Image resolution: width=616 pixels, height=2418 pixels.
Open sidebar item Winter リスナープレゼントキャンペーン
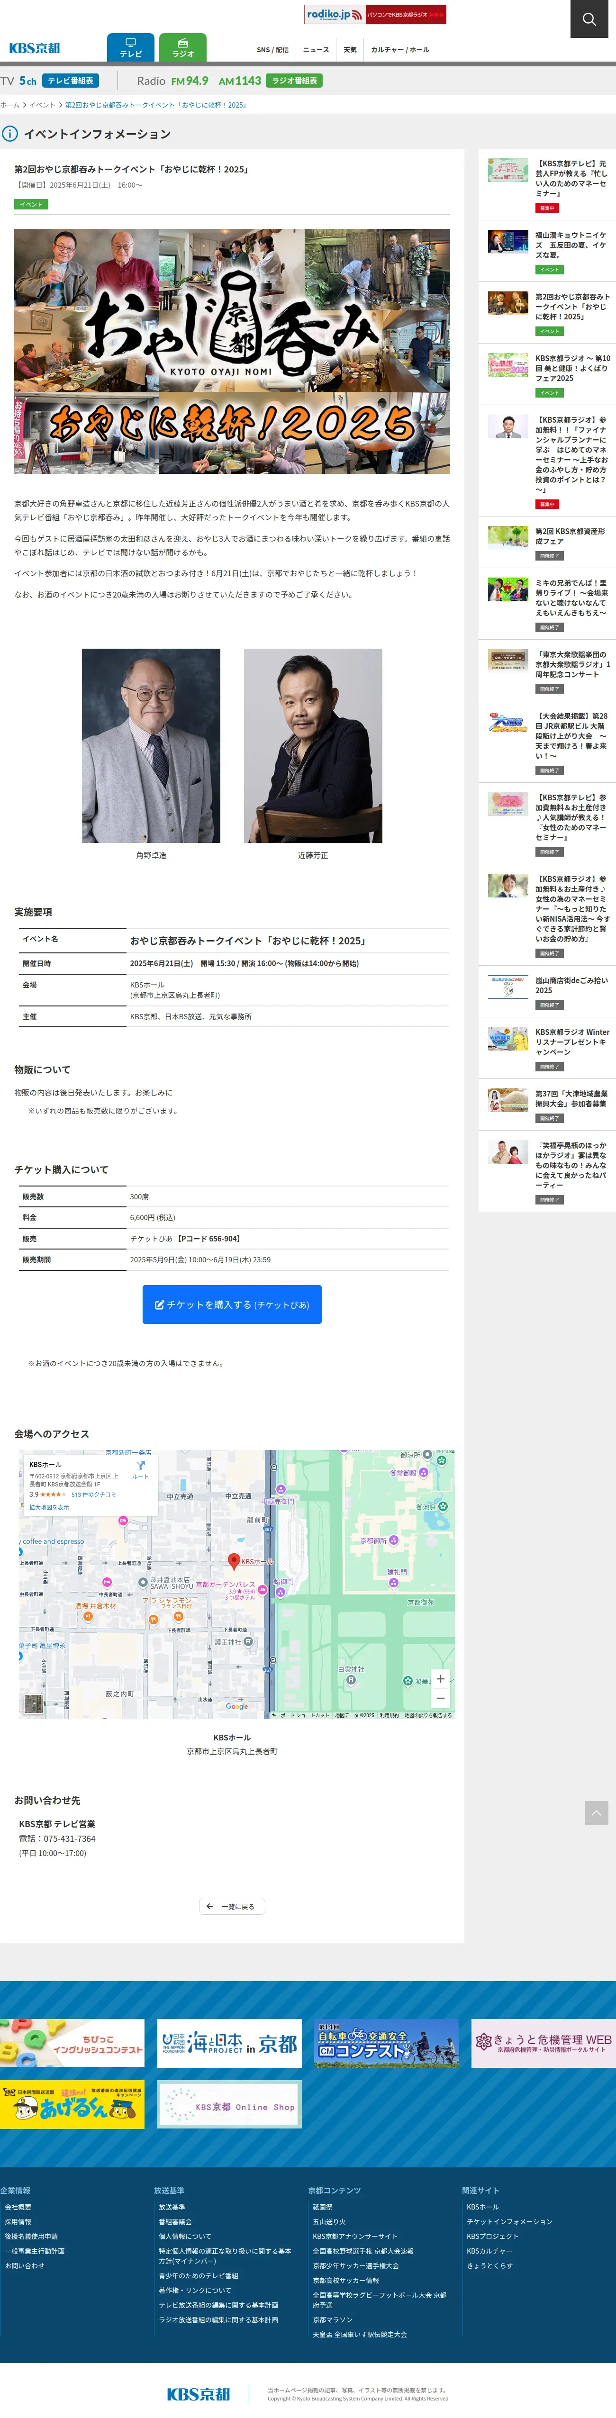pyautogui.click(x=547, y=1049)
